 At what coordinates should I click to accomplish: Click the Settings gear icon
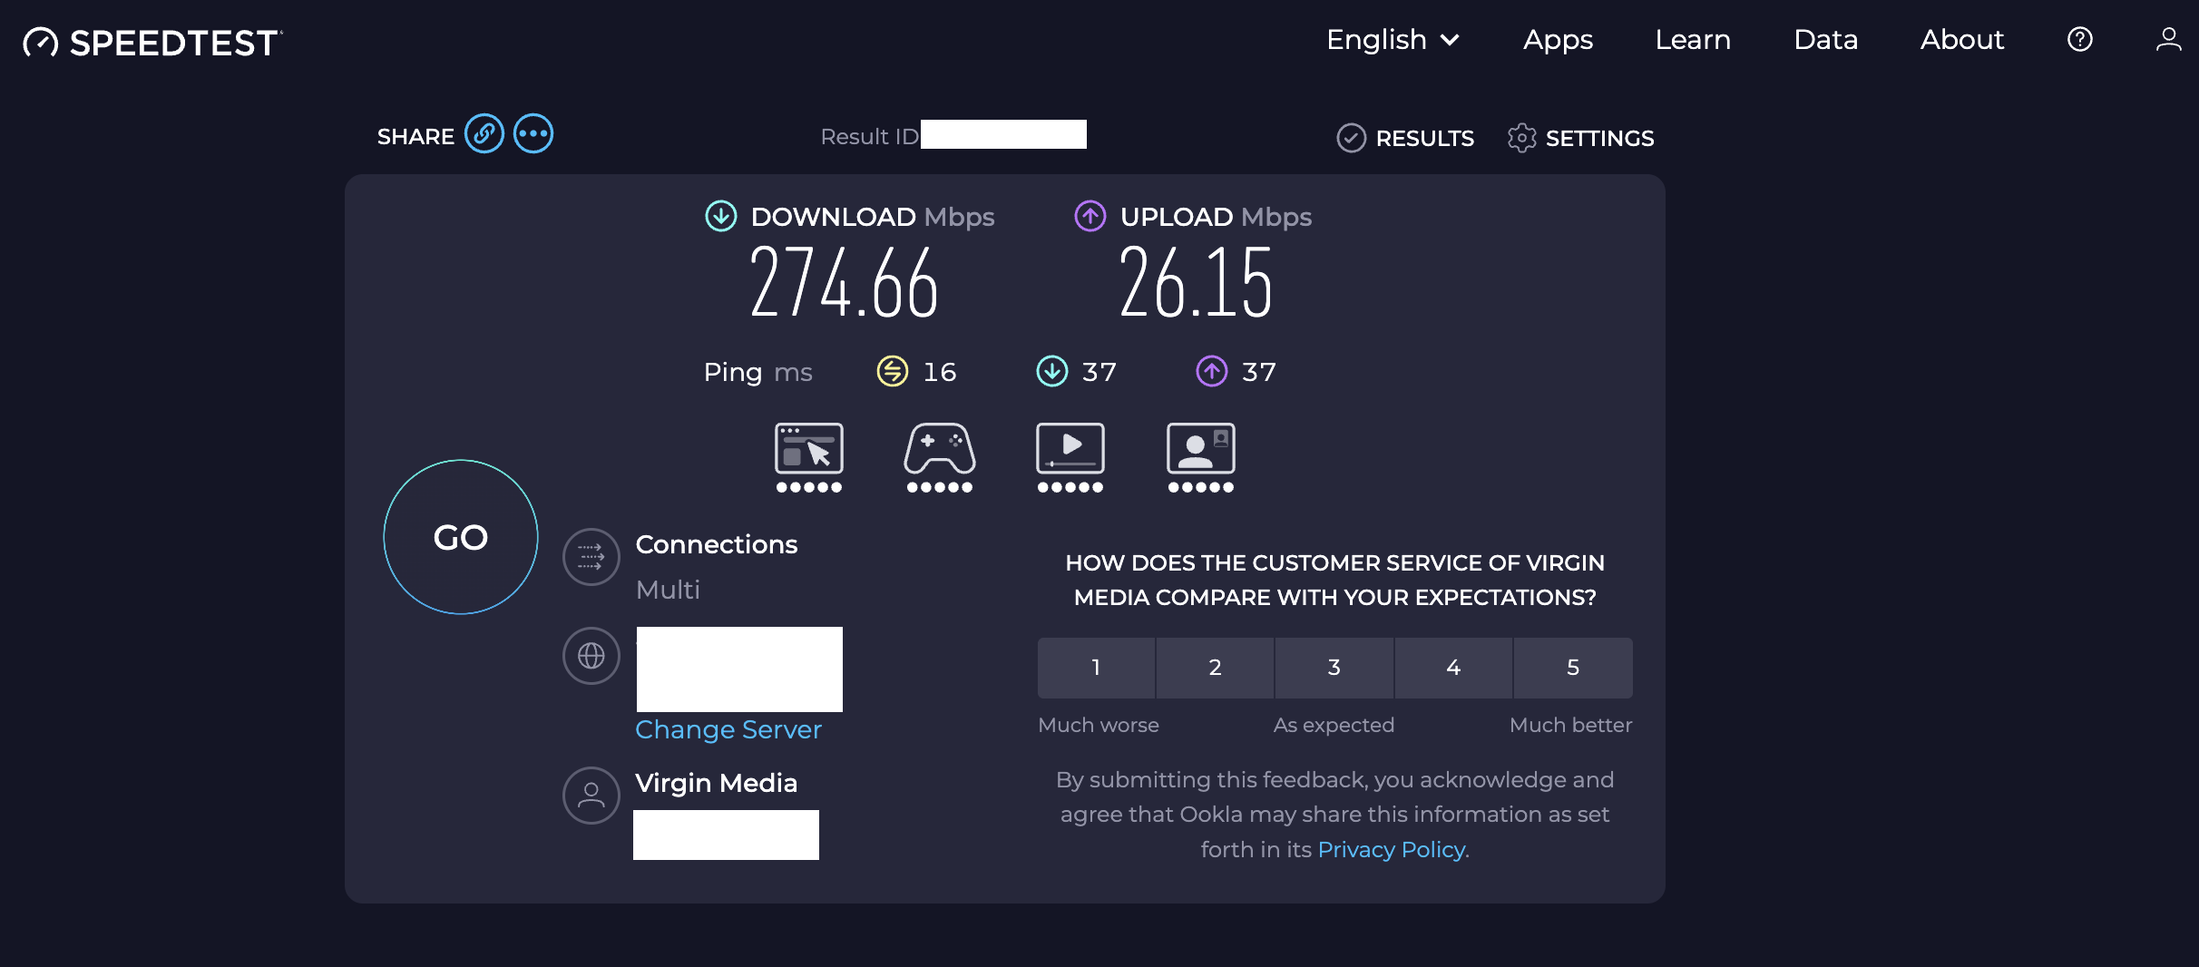1521,138
